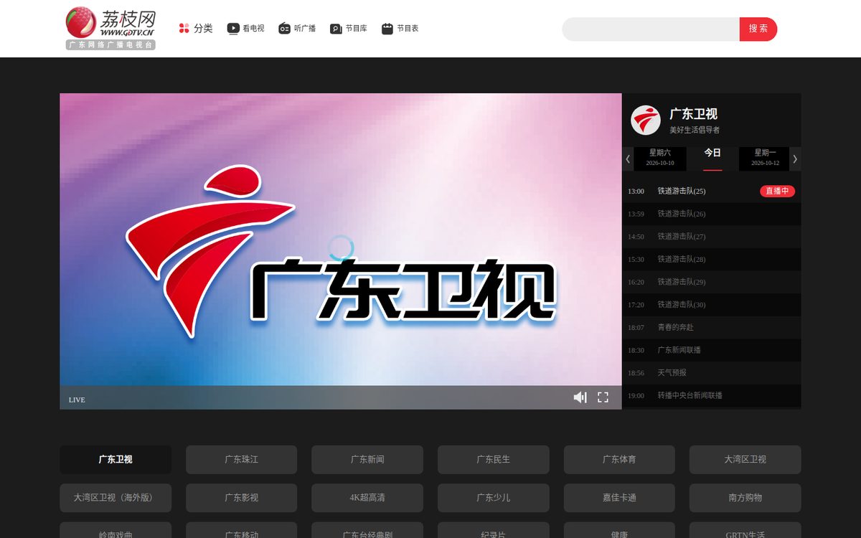Select 13:59 铁道游击队(26) program

(712, 214)
